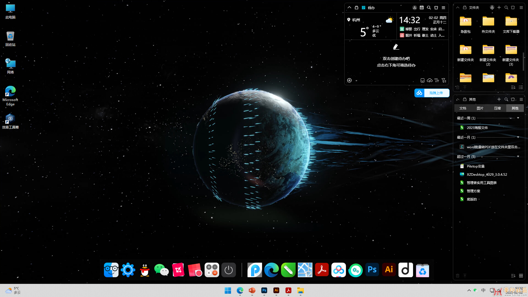Collapse the 最近一月 (1) group

(518, 137)
